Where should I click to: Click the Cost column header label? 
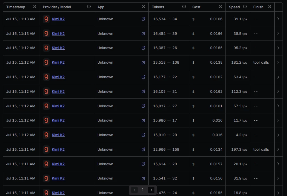coord(196,7)
